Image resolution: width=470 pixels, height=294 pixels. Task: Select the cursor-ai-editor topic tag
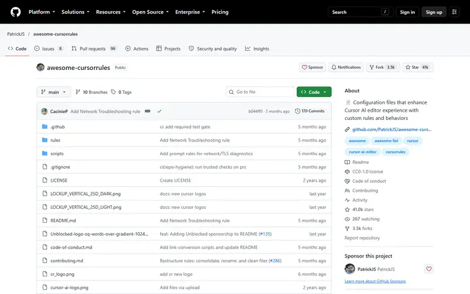click(362, 152)
